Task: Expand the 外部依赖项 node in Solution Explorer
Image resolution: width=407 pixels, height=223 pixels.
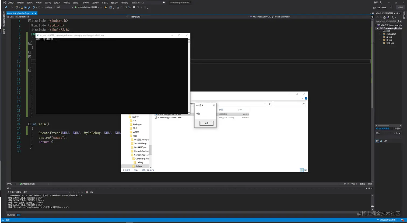Action: 380,34
